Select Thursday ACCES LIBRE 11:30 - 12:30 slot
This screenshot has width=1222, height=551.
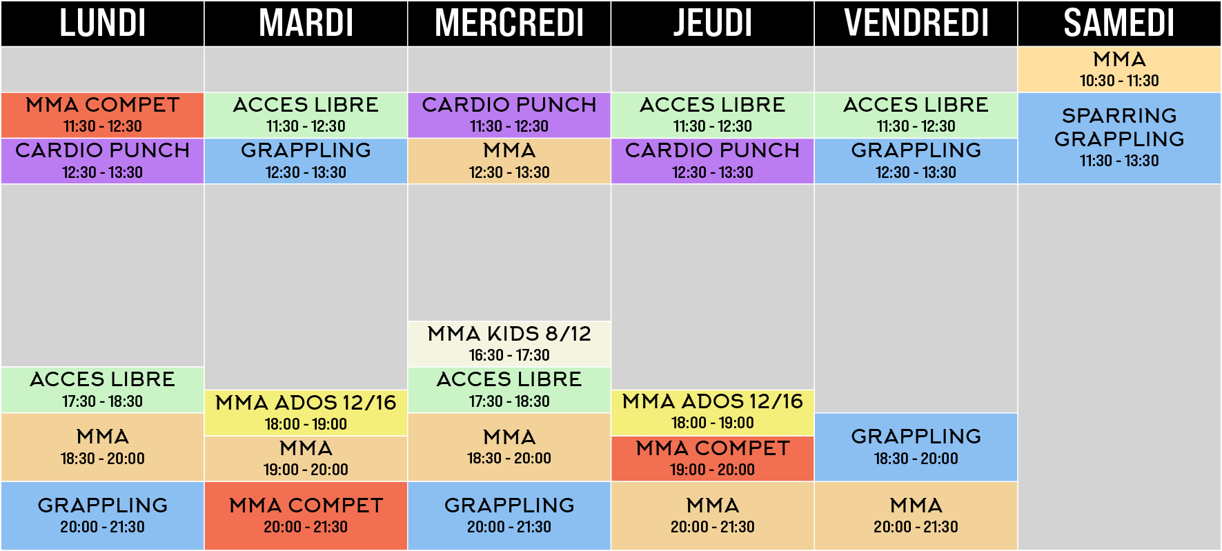712,115
